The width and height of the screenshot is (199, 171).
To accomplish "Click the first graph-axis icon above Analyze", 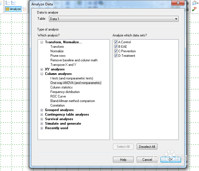I will [8, 3].
